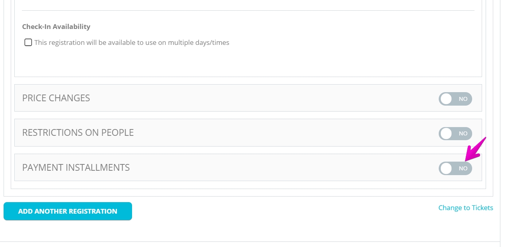The image size is (531, 247).
Task: Click the white knob on Restrictions on People switch
Action: 446,133
